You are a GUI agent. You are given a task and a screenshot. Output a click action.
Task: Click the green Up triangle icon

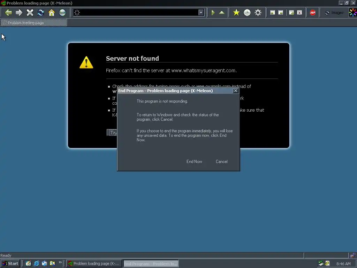click(x=222, y=13)
